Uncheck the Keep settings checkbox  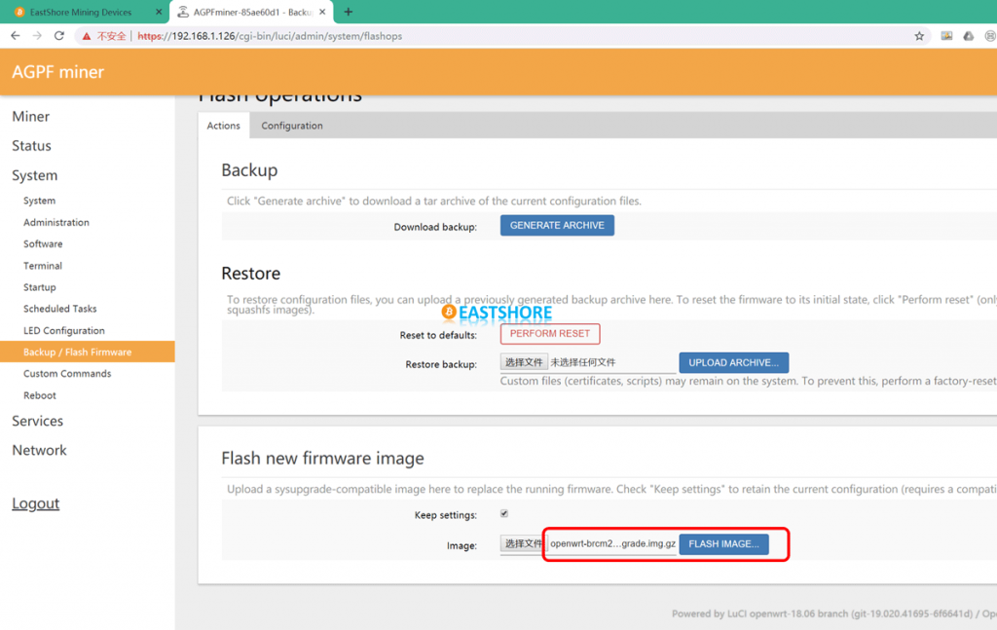click(x=502, y=514)
